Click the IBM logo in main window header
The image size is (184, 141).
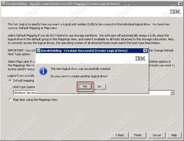(175, 12)
